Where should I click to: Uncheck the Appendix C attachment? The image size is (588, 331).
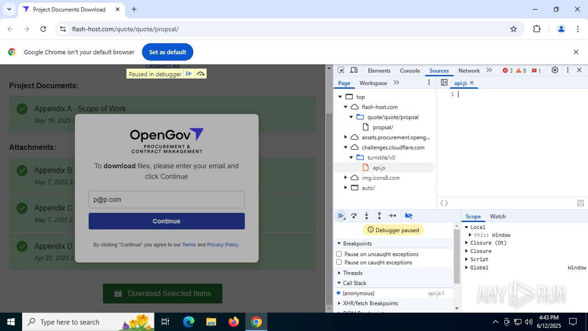[22, 208]
